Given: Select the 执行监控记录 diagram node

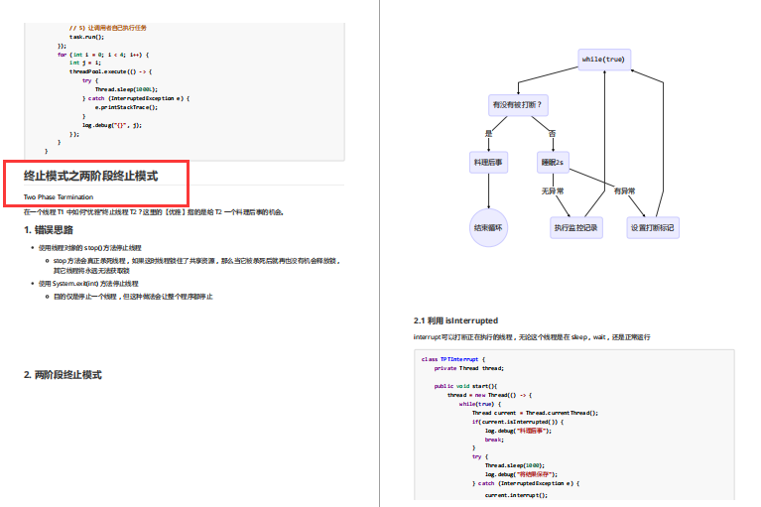Looking at the screenshot, I should [x=576, y=227].
